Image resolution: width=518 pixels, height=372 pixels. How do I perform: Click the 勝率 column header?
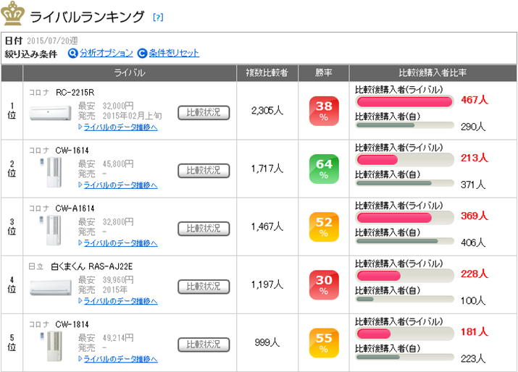coord(323,73)
